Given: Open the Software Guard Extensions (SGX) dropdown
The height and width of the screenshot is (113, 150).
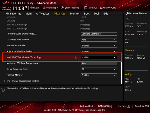Looking at the screenshot, I should click(x=99, y=34).
